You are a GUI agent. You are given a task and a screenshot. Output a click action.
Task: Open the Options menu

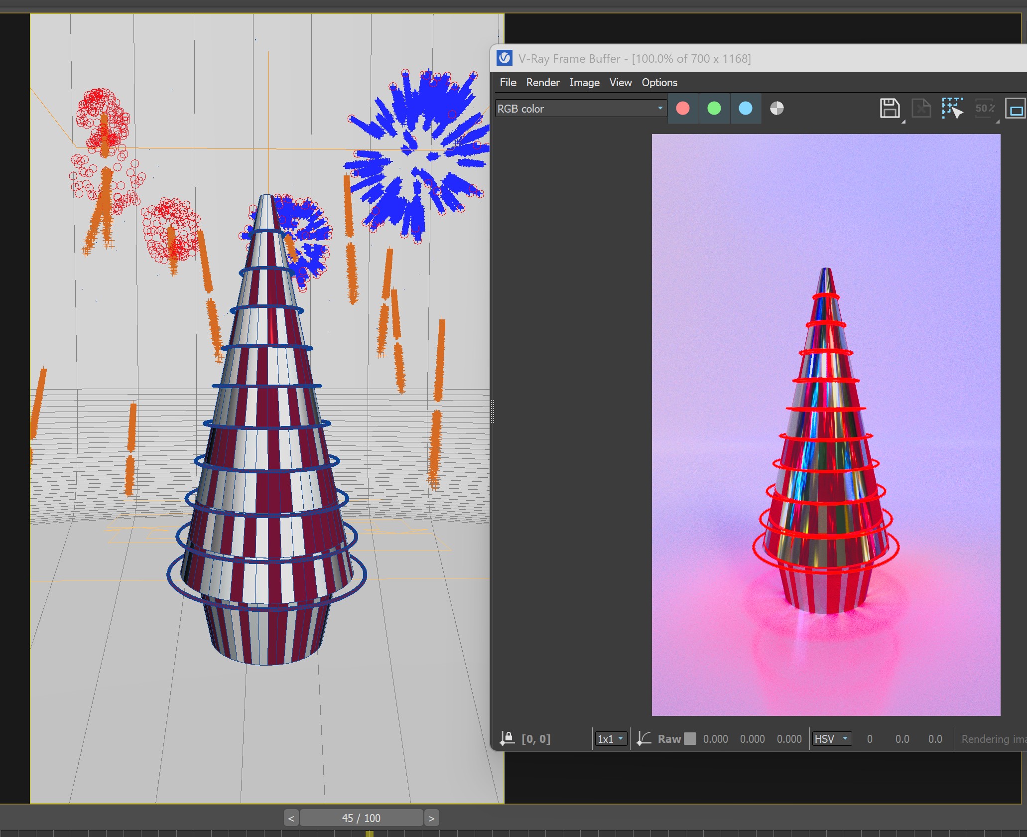tap(659, 83)
